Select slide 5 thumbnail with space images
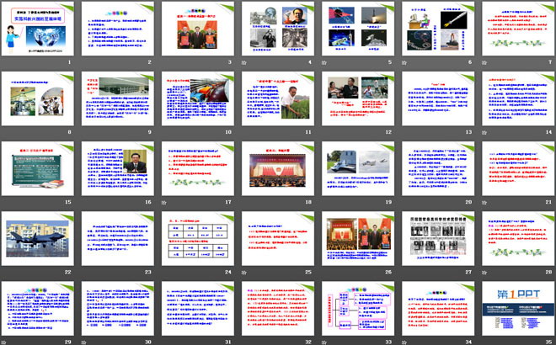 coord(358,29)
